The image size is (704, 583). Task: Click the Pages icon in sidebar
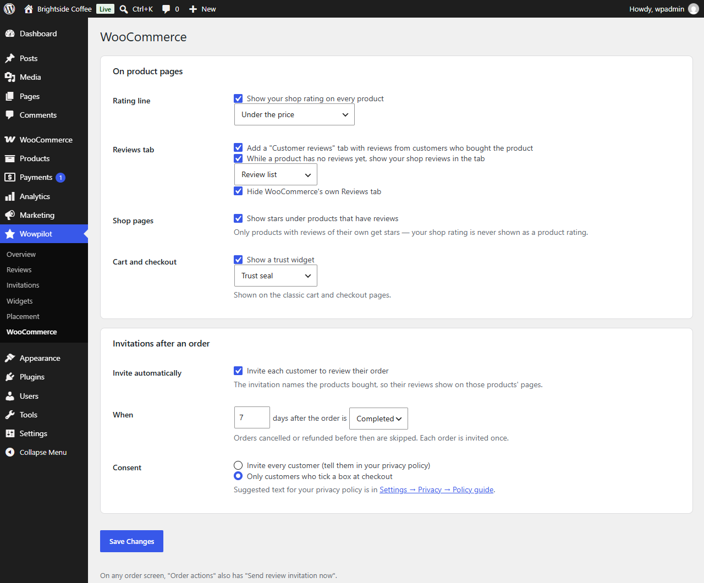coord(10,96)
